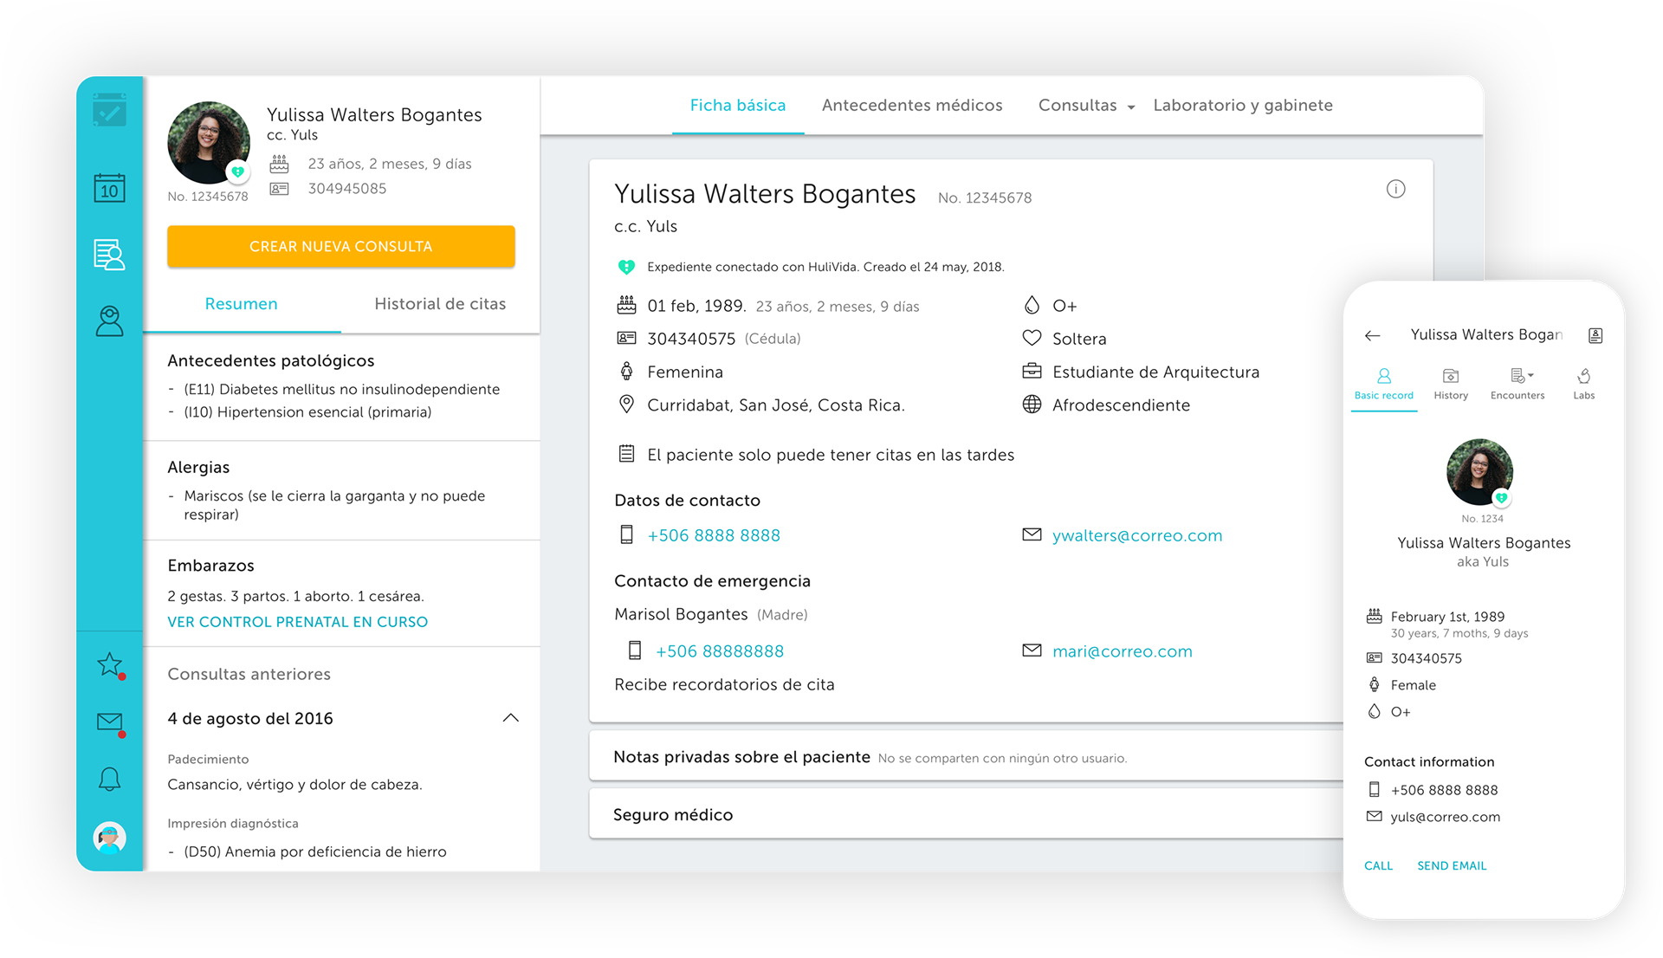Click the envelope icon beside ywalters@correo.com
Screen dimensions: 1663x958
[x=1032, y=534]
